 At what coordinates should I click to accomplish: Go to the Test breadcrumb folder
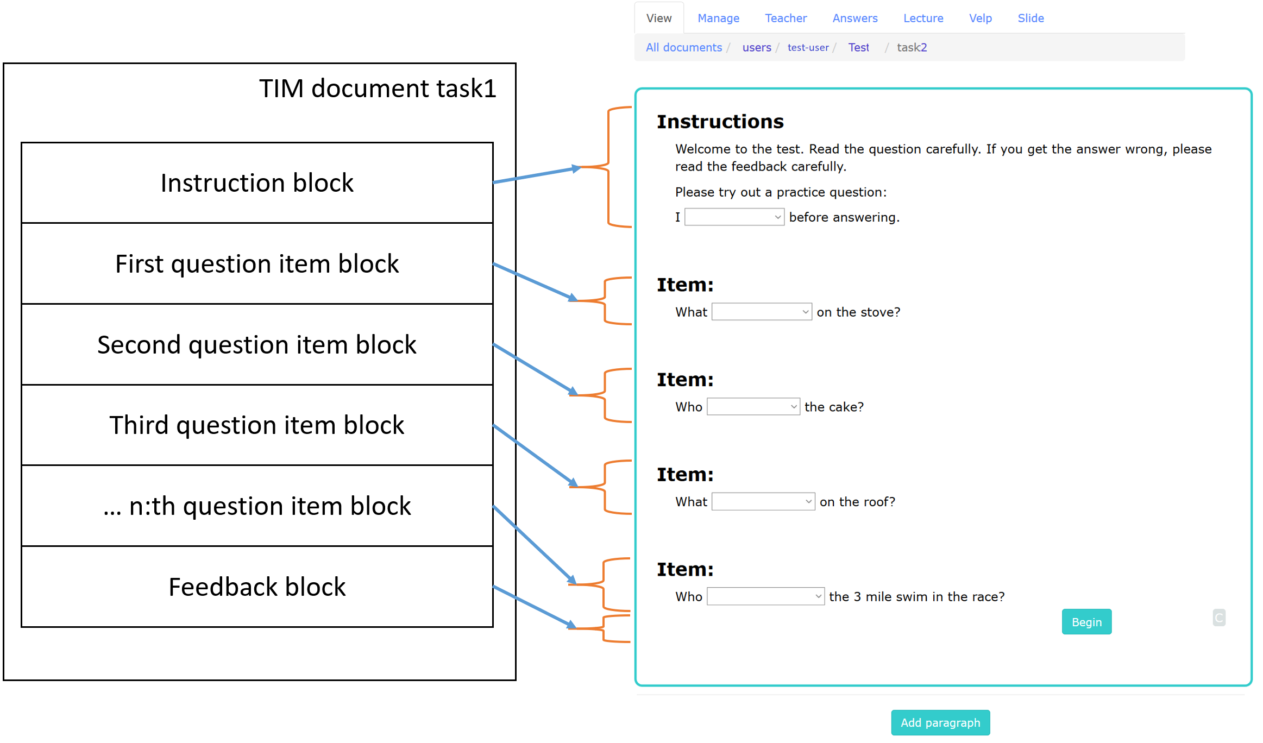point(858,47)
